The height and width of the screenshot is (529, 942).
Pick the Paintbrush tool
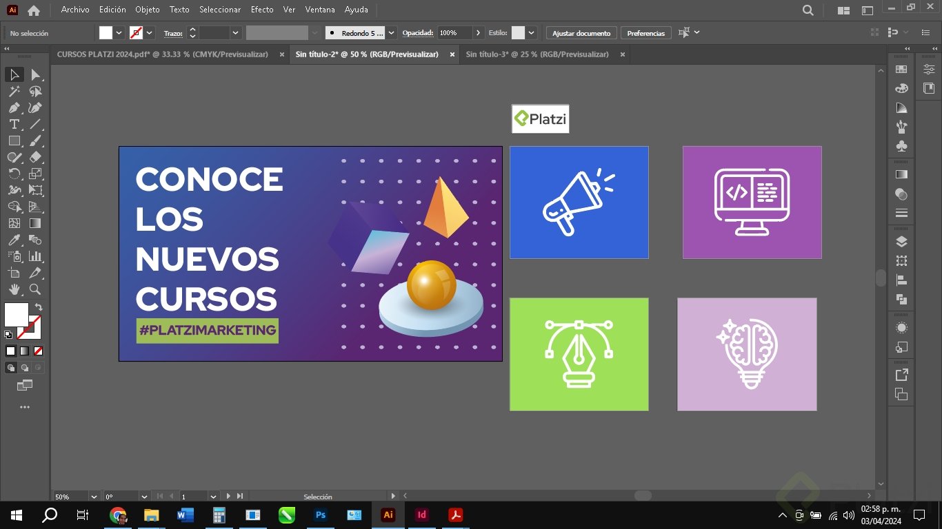tap(35, 141)
